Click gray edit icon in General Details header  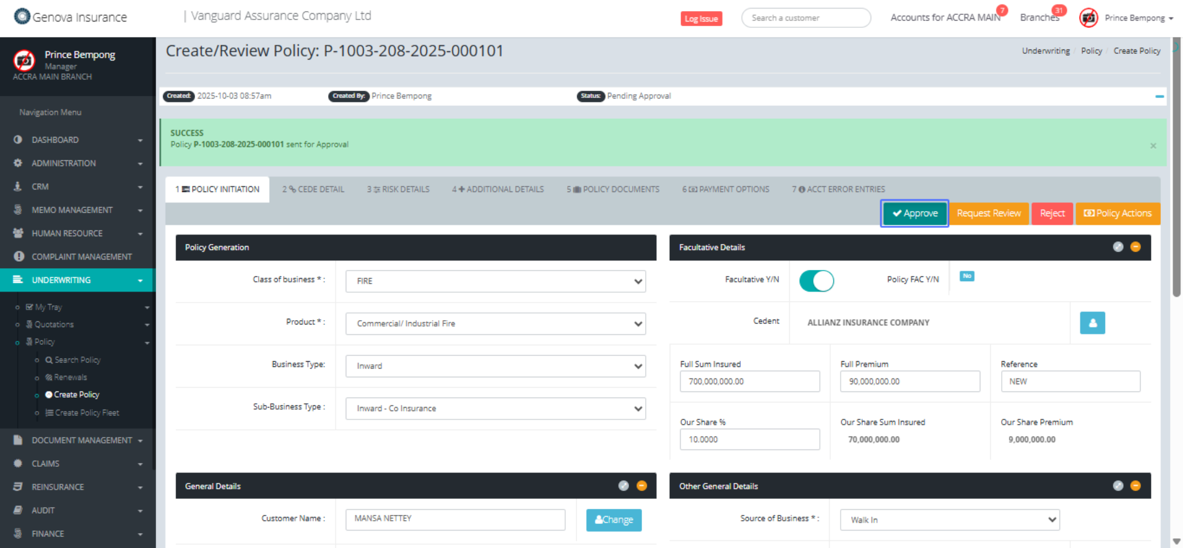[x=623, y=486]
